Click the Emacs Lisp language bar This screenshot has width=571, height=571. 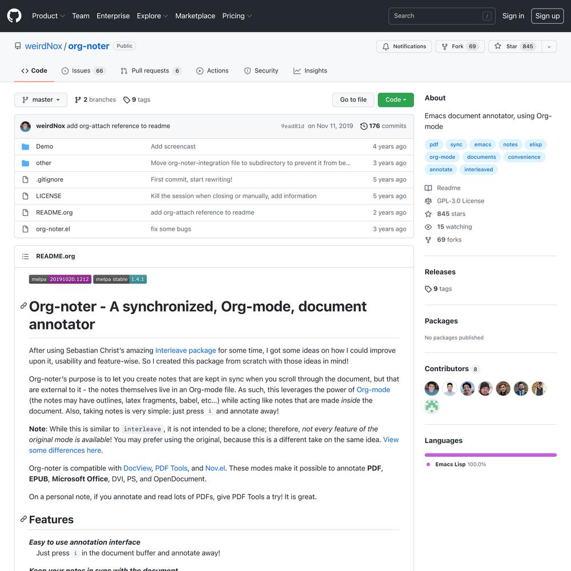coord(490,455)
